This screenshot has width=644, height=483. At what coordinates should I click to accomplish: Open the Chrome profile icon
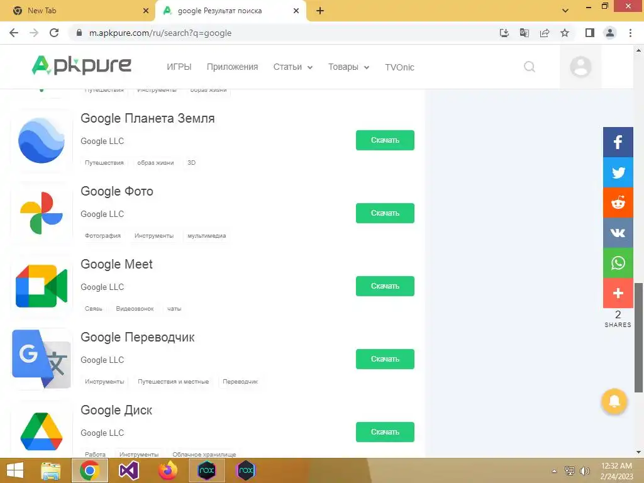610,33
